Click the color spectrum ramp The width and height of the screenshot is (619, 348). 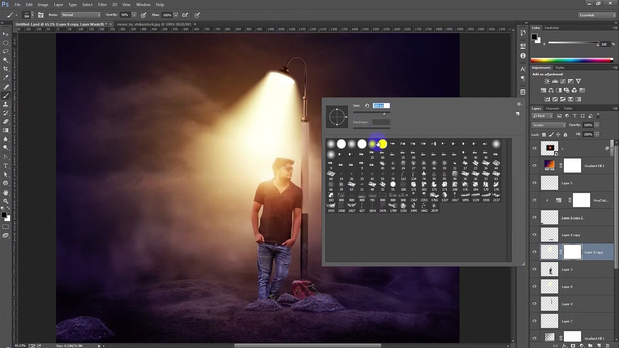(x=572, y=60)
